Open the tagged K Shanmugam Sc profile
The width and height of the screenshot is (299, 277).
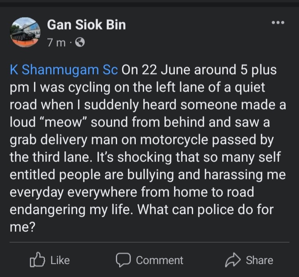[64, 69]
